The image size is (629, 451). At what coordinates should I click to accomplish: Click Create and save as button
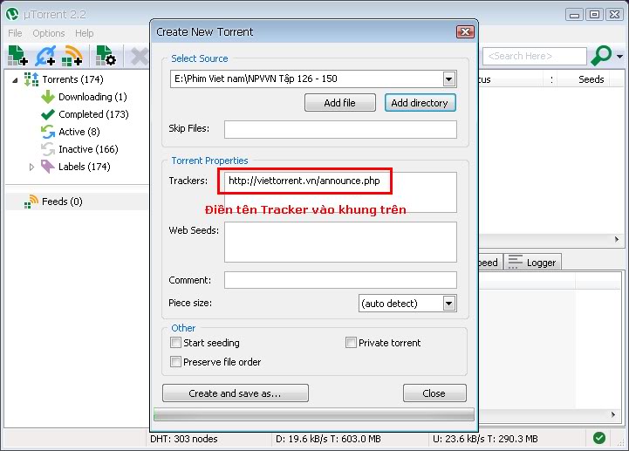pos(235,393)
